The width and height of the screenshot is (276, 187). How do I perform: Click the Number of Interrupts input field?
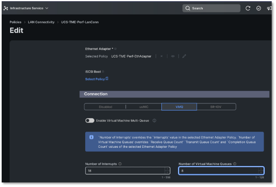tap(127, 170)
